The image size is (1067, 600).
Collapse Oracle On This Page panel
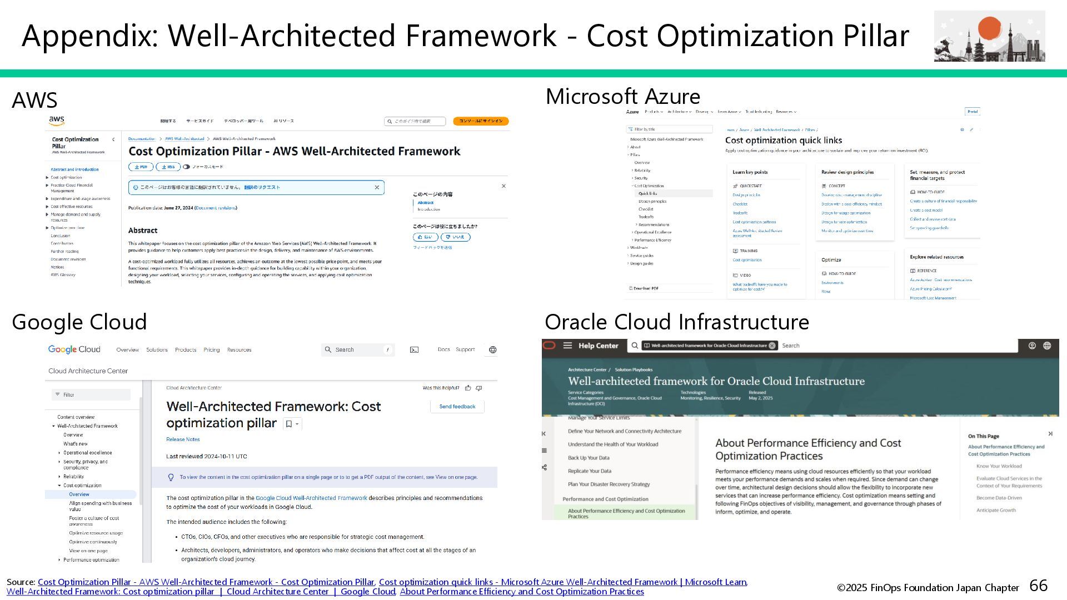click(x=1050, y=433)
